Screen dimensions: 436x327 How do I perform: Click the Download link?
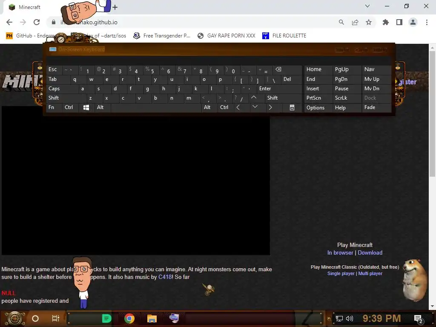pos(370,252)
